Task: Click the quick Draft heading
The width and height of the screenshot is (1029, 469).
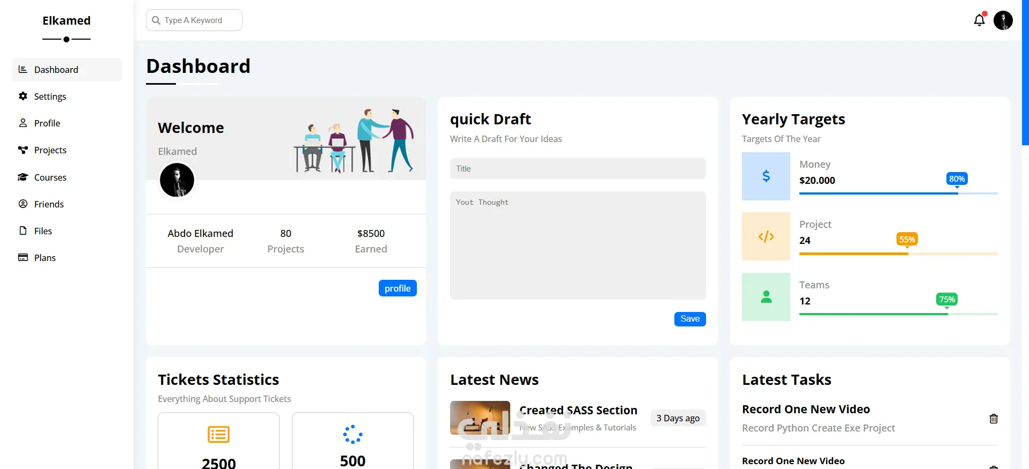Action: tap(490, 119)
